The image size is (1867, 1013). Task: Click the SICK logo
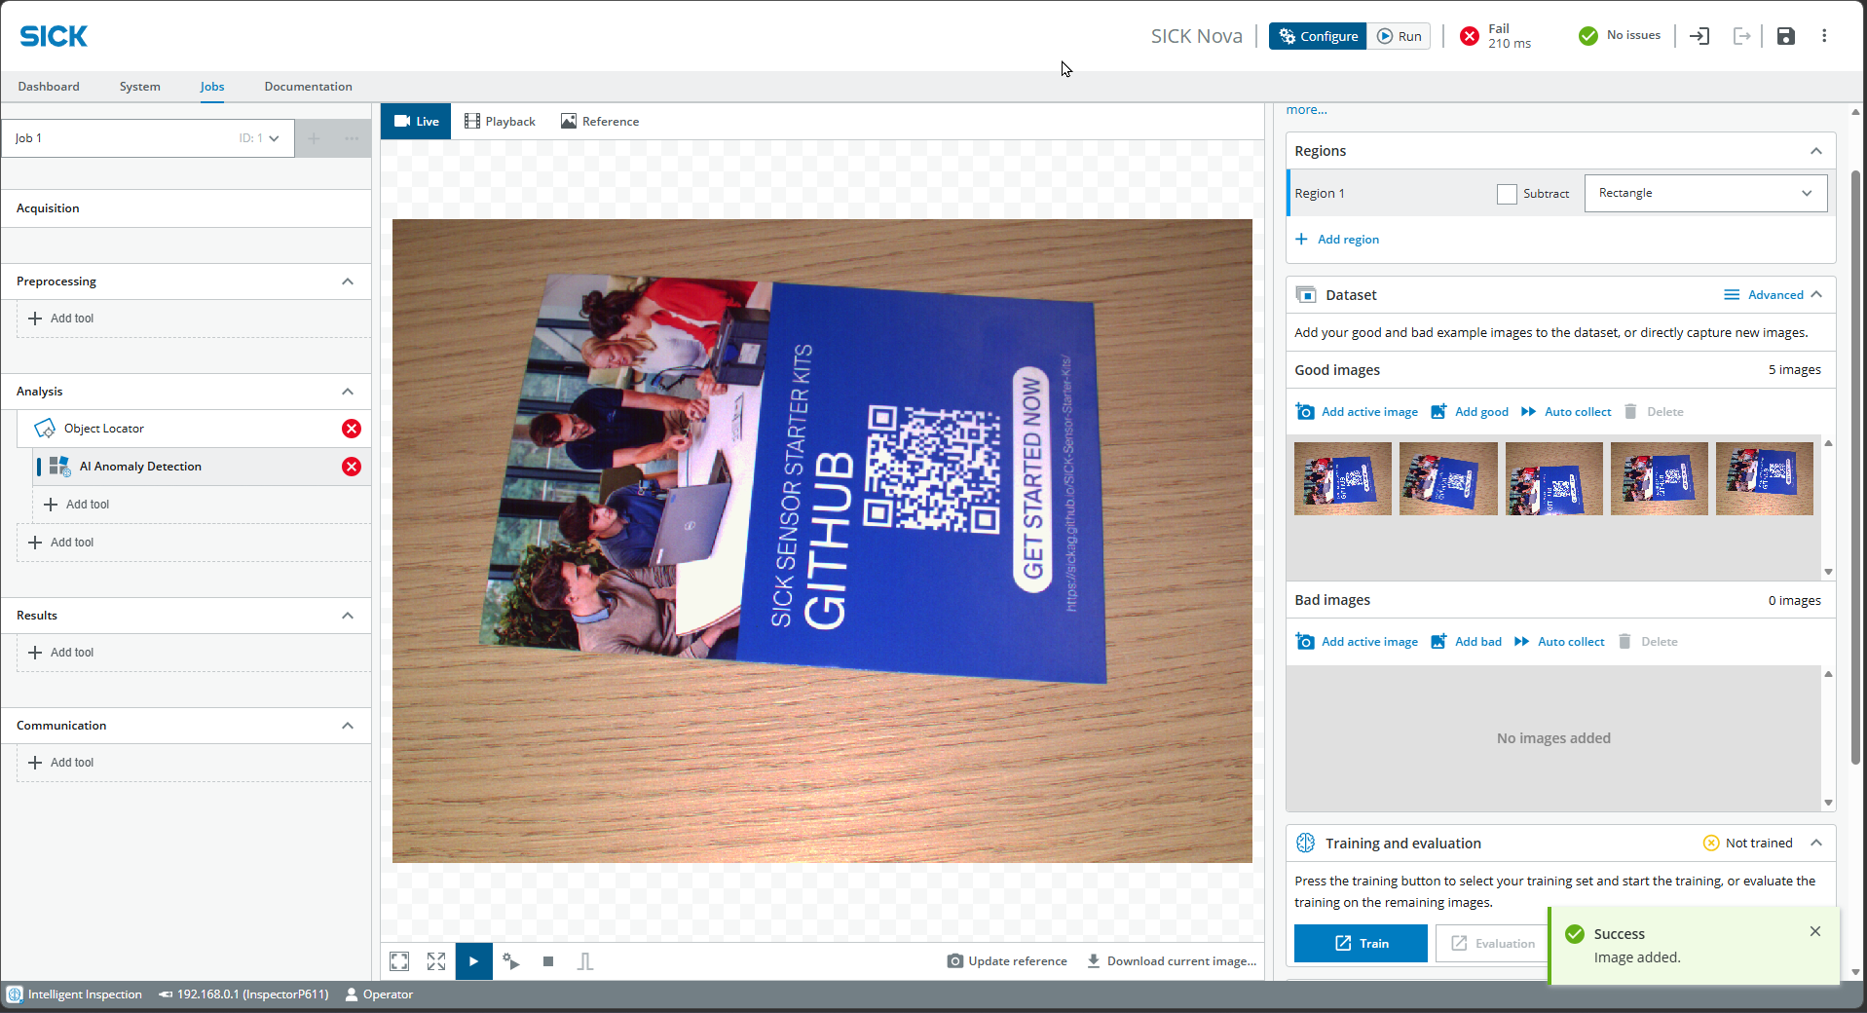54,36
